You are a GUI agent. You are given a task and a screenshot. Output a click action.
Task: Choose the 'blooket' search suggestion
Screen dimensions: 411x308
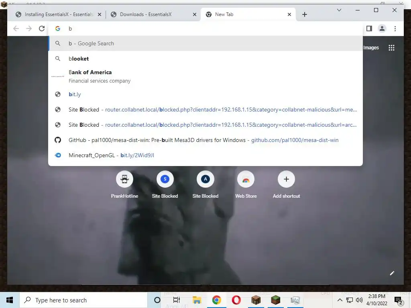tap(205, 59)
